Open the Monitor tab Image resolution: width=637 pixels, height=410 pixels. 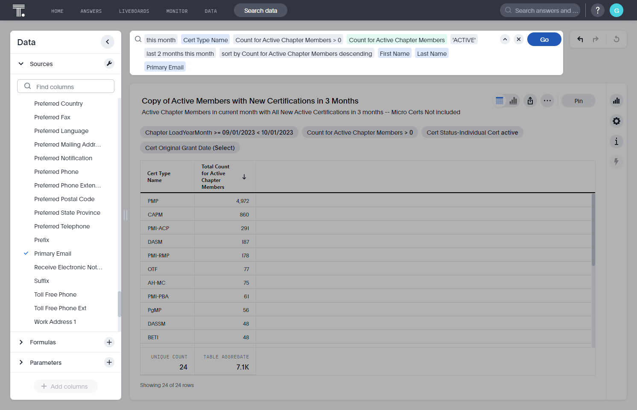(177, 11)
